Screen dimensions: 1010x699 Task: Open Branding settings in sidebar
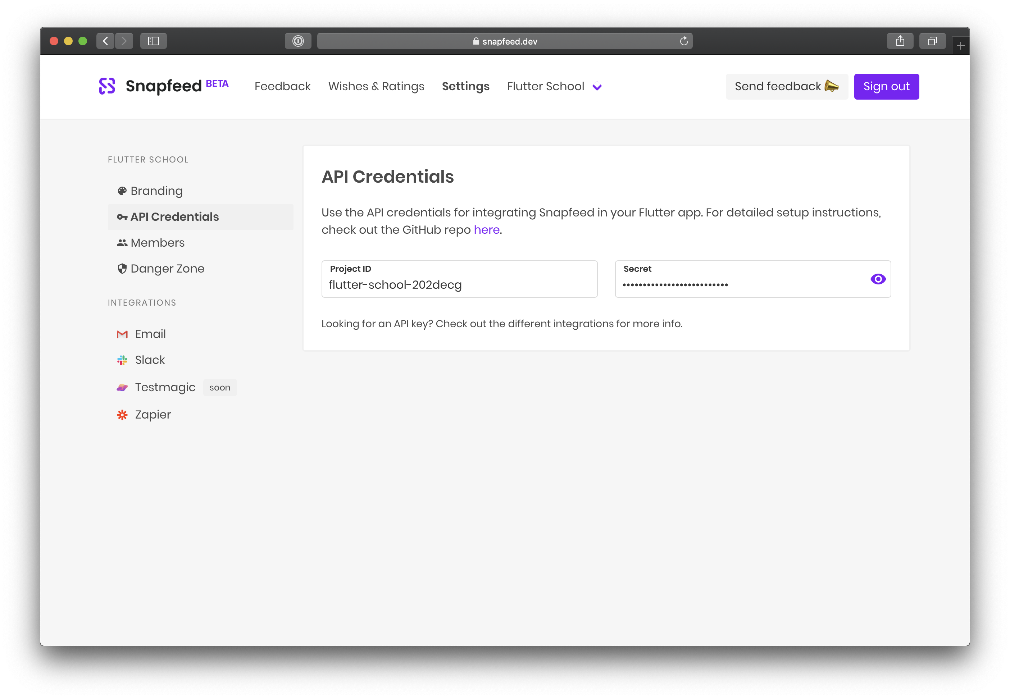click(201, 191)
